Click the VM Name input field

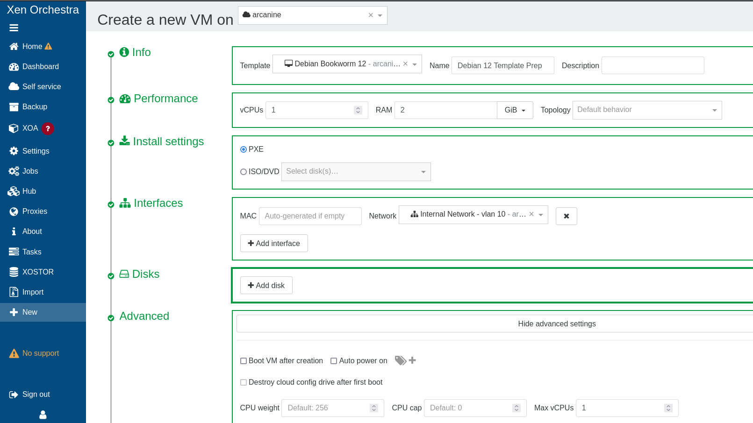503,65
